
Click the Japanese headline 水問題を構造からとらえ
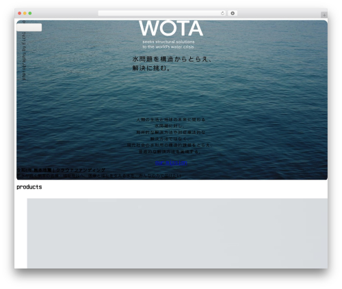[x=172, y=59]
